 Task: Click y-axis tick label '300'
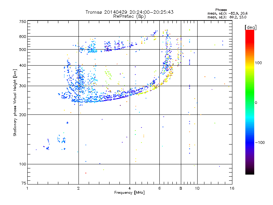(23, 86)
